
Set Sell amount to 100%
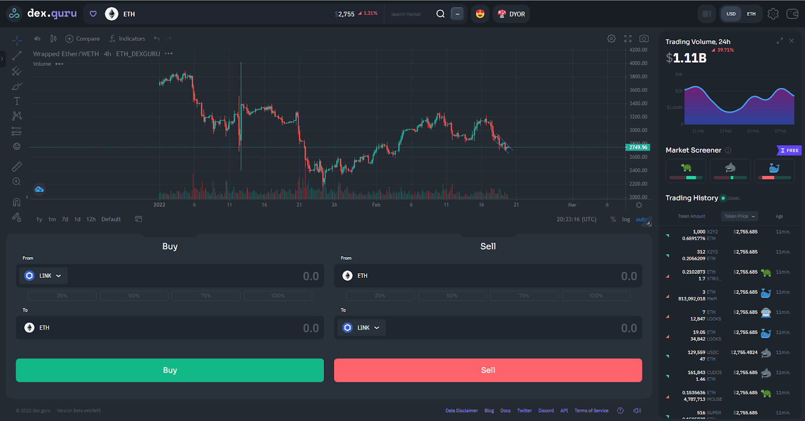tap(596, 296)
